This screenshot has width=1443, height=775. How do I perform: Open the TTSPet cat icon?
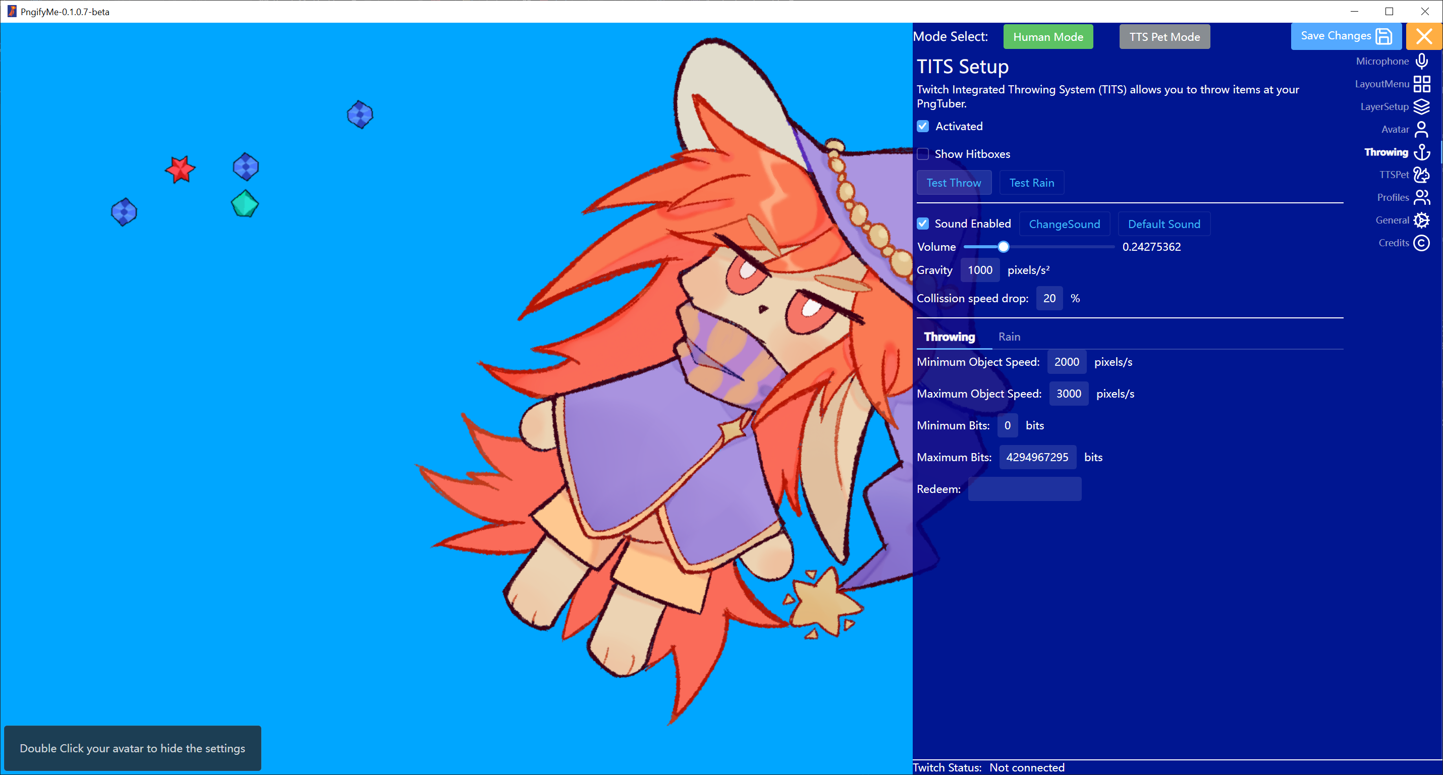pyautogui.click(x=1421, y=174)
